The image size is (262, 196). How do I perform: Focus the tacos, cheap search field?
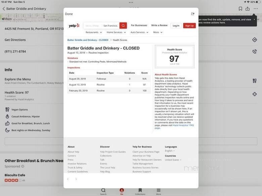[92, 25]
